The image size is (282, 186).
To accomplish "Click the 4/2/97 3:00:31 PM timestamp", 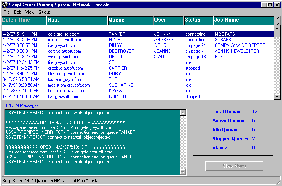I will point(20,51).
